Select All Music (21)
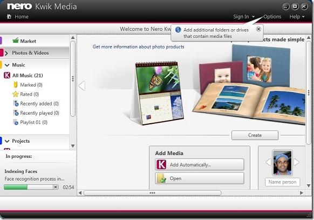The height and width of the screenshot is (220, 314). [28, 76]
